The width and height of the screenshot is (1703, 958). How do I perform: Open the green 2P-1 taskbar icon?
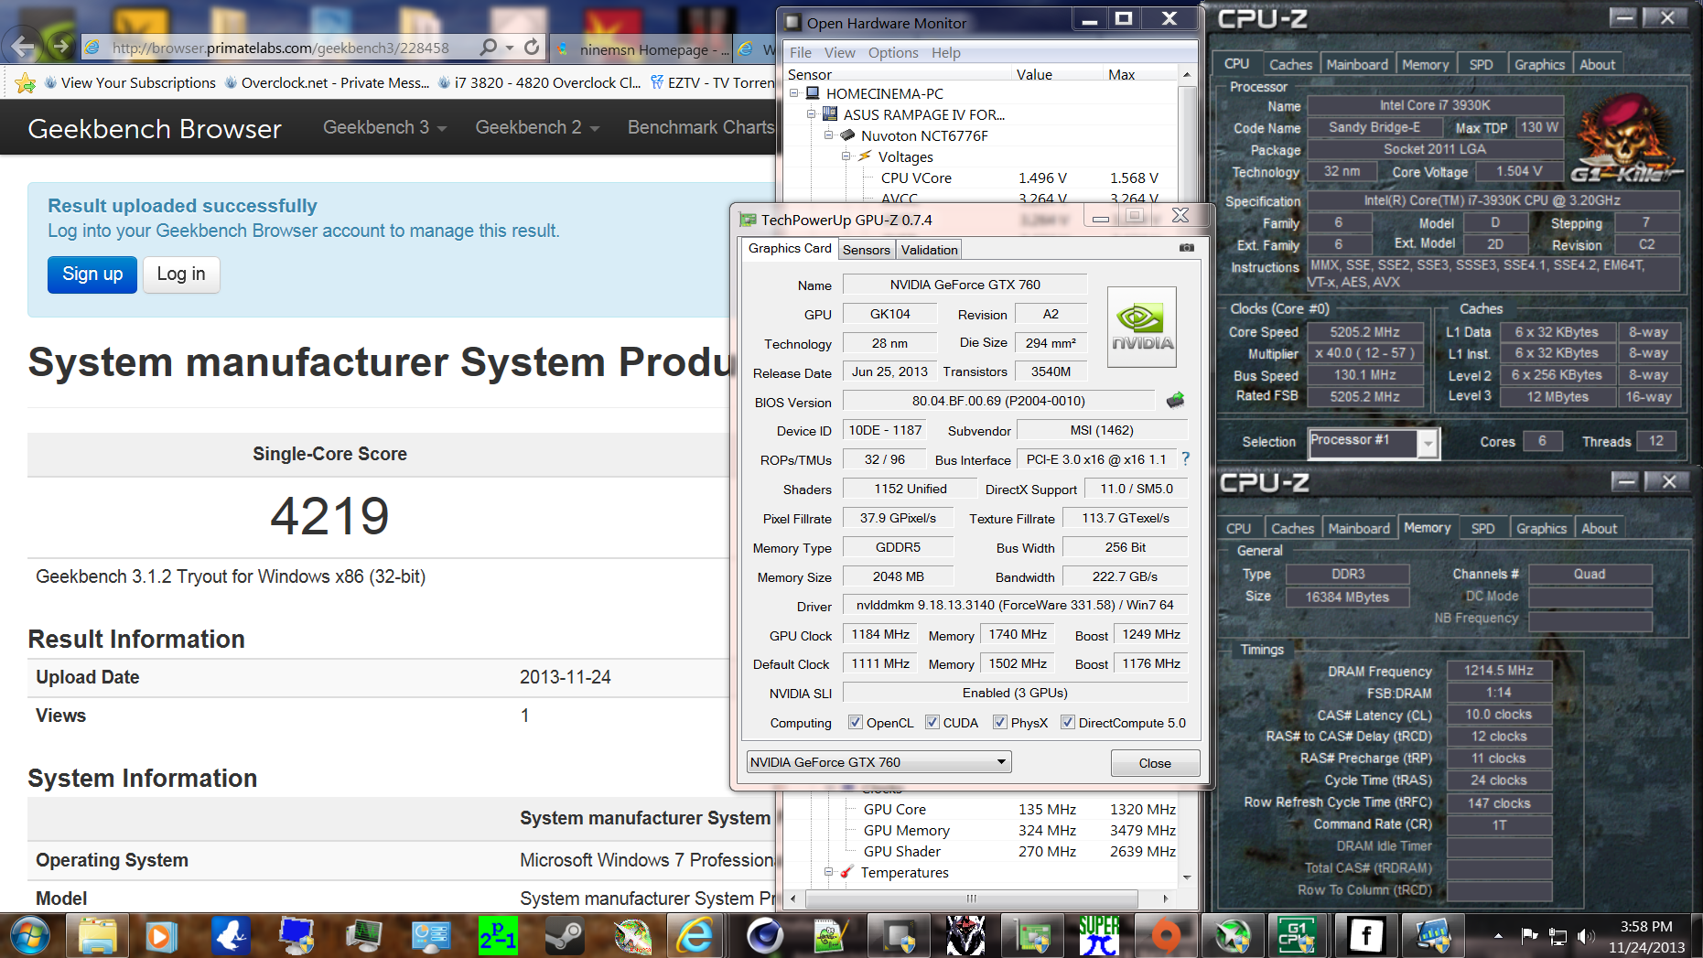pyautogui.click(x=498, y=936)
